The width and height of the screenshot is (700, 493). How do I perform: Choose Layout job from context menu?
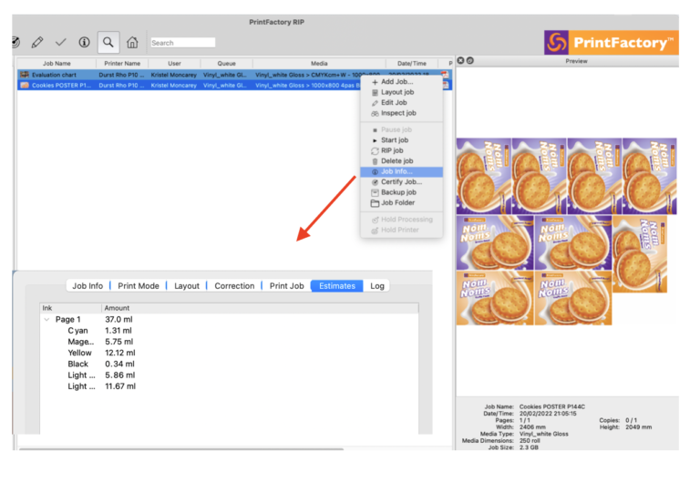tap(401, 92)
